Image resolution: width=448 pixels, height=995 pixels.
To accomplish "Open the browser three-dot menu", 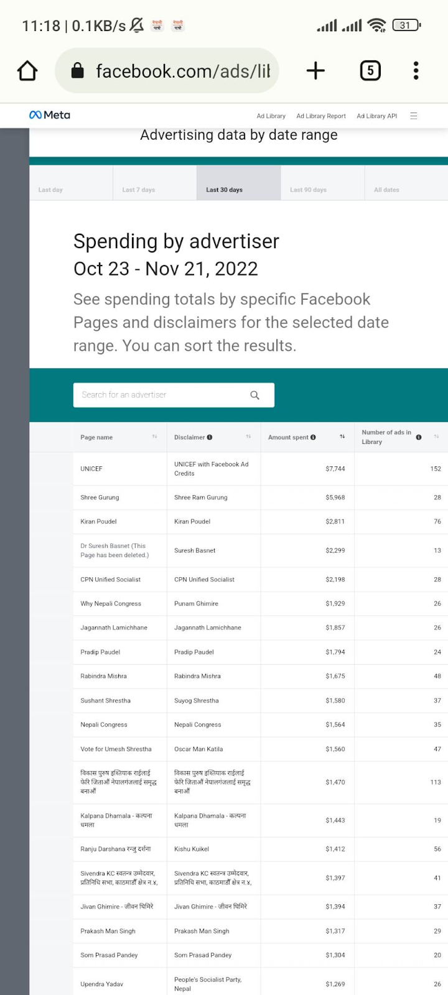I will (416, 70).
